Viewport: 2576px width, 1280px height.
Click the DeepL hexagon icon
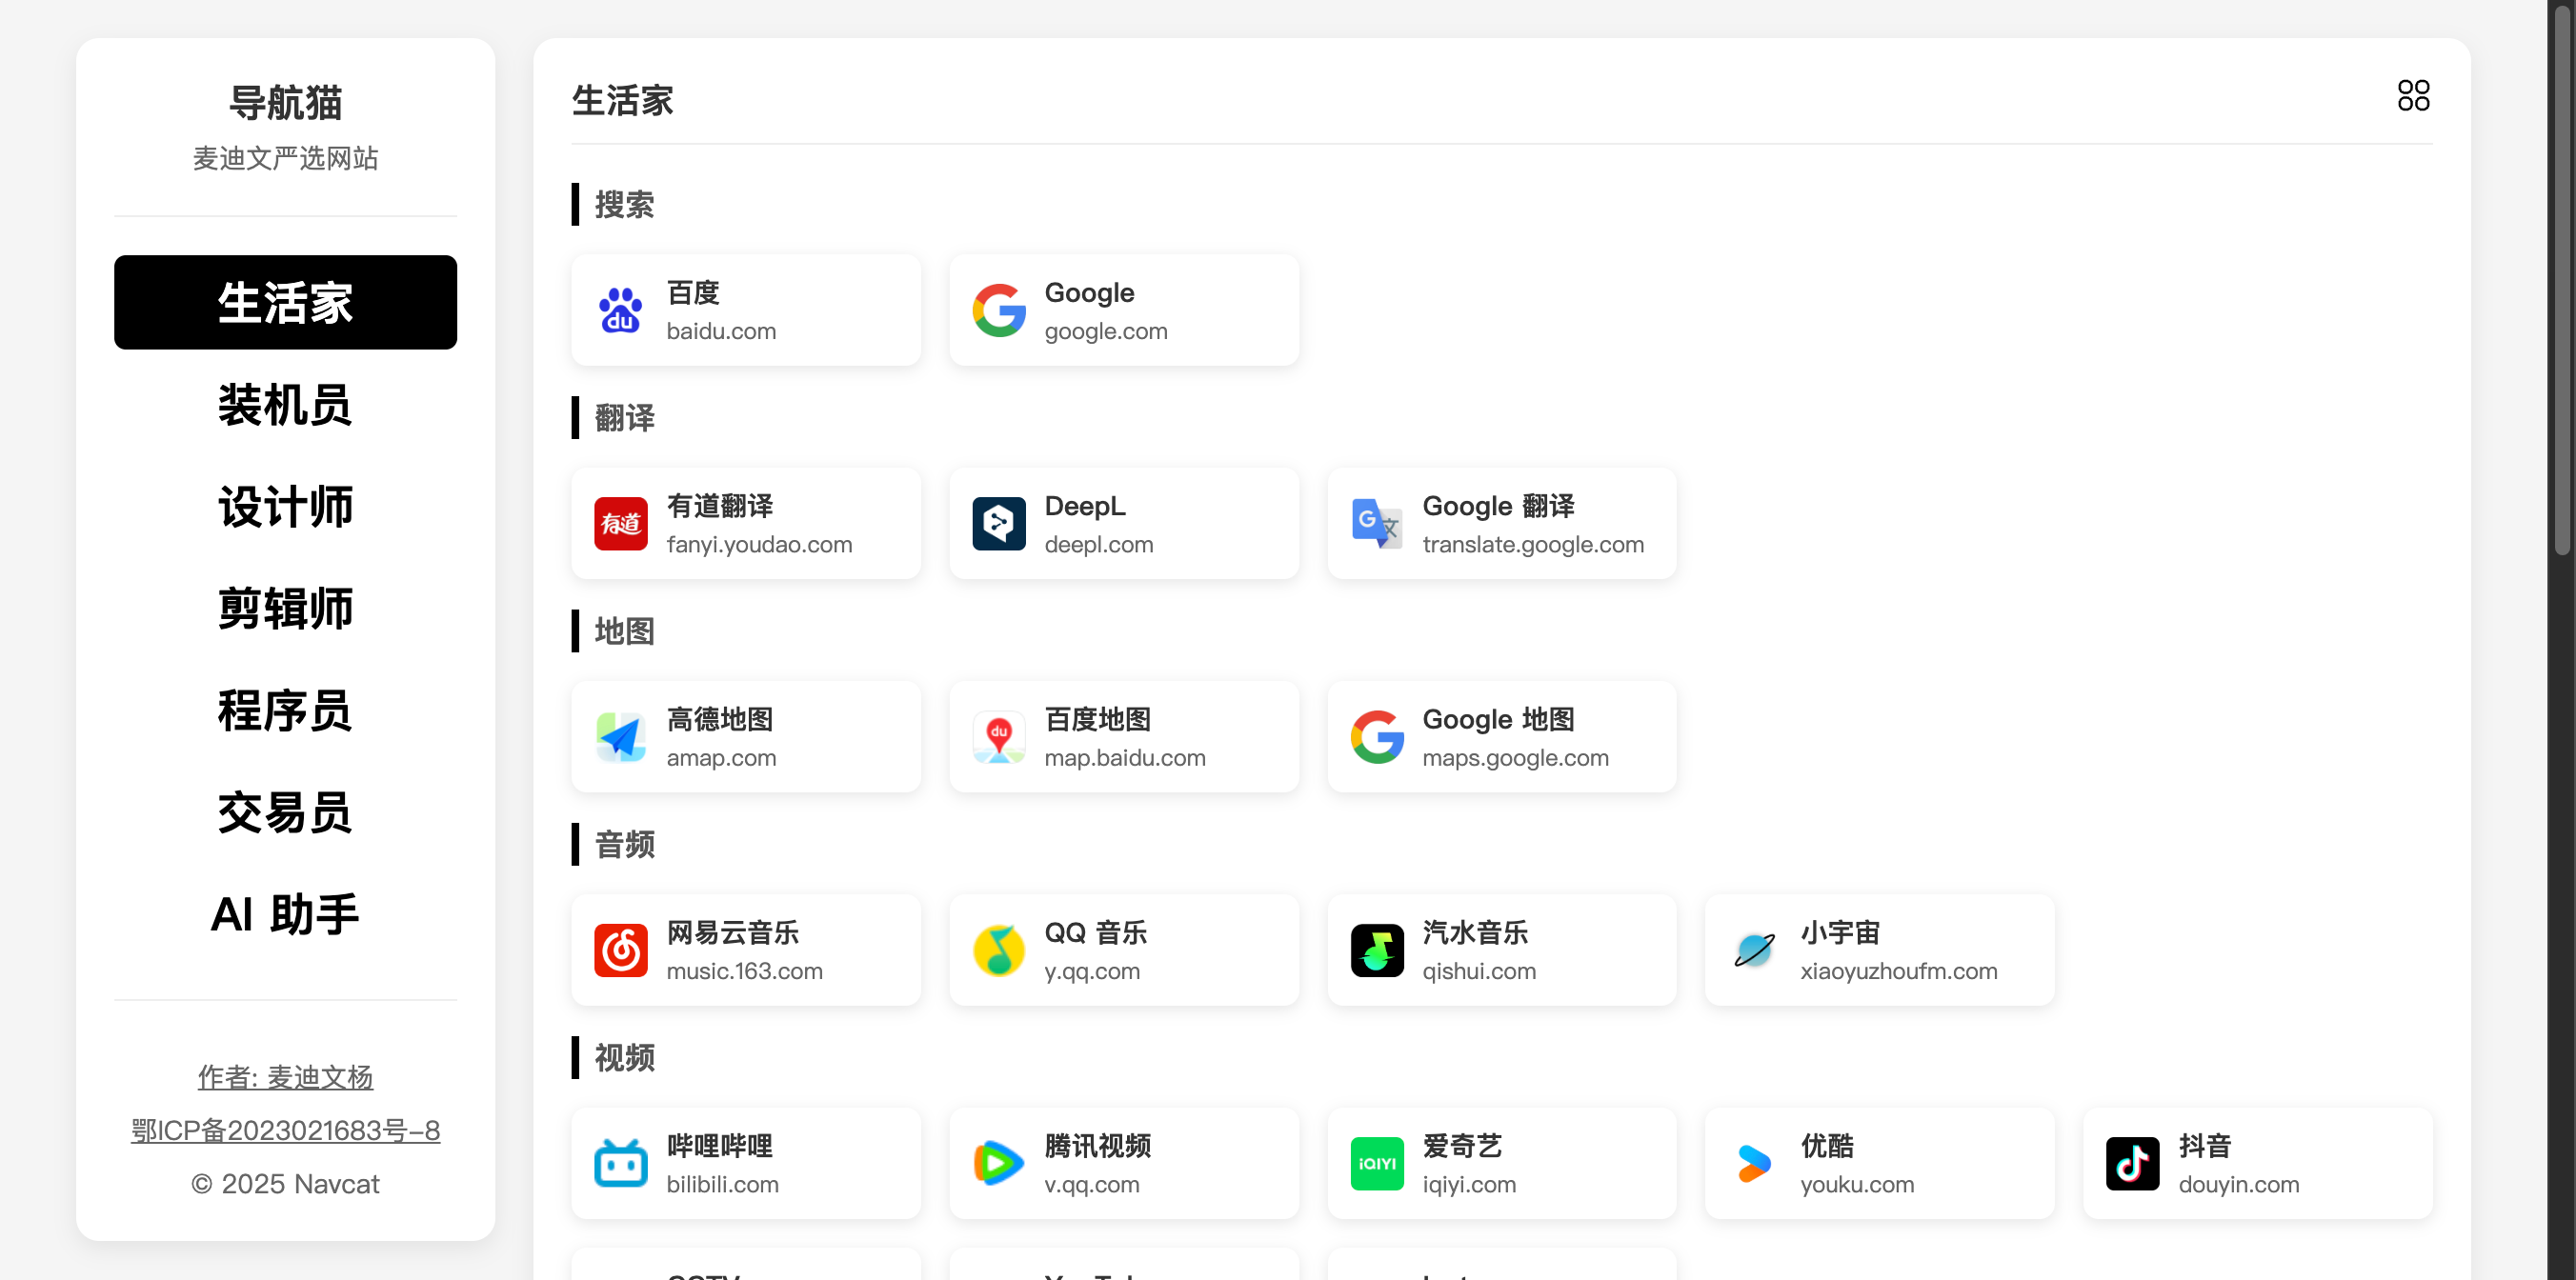[x=998, y=523]
